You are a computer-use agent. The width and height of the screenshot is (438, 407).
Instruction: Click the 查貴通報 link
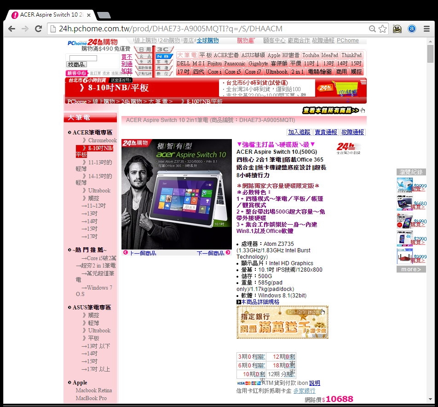pyautogui.click(x=325, y=132)
